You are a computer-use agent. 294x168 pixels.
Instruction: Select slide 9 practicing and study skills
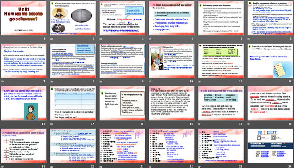click(122, 61)
